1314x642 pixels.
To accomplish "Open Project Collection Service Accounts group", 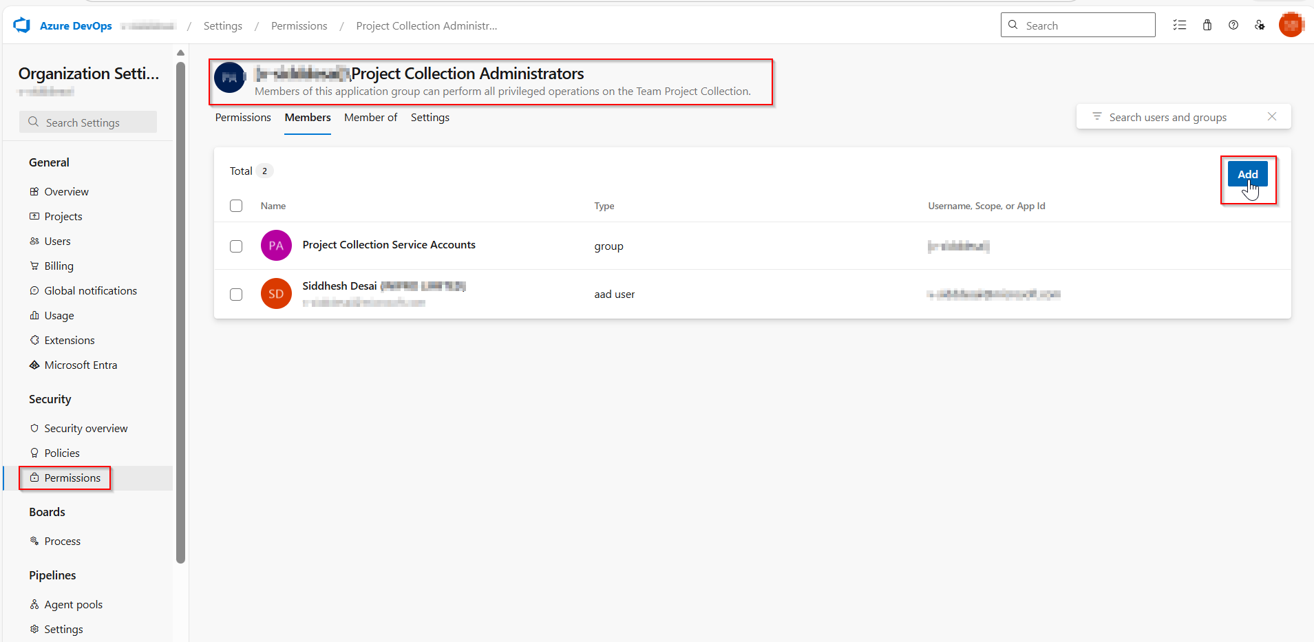I will [389, 245].
